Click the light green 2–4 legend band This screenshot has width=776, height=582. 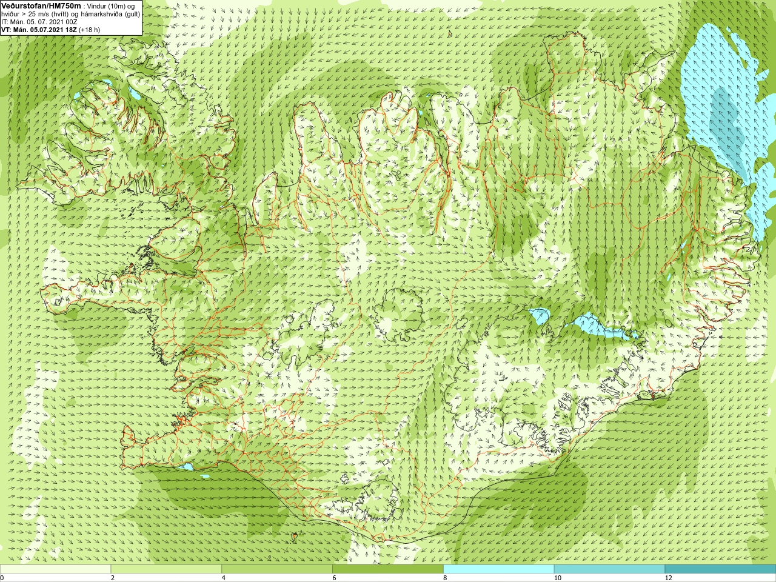pyautogui.click(x=166, y=569)
